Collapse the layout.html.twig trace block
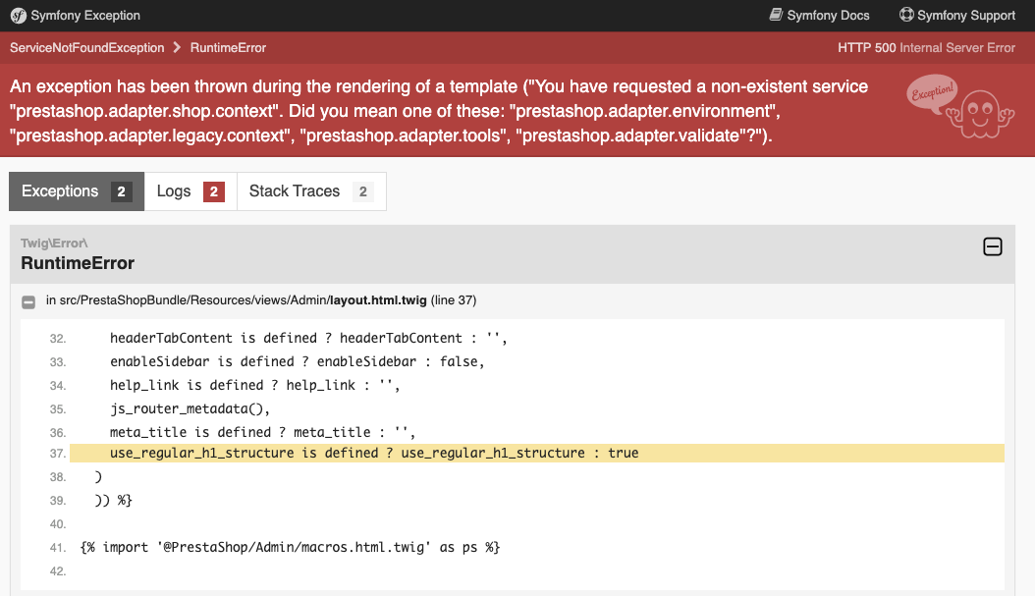The width and height of the screenshot is (1035, 596). [28, 300]
